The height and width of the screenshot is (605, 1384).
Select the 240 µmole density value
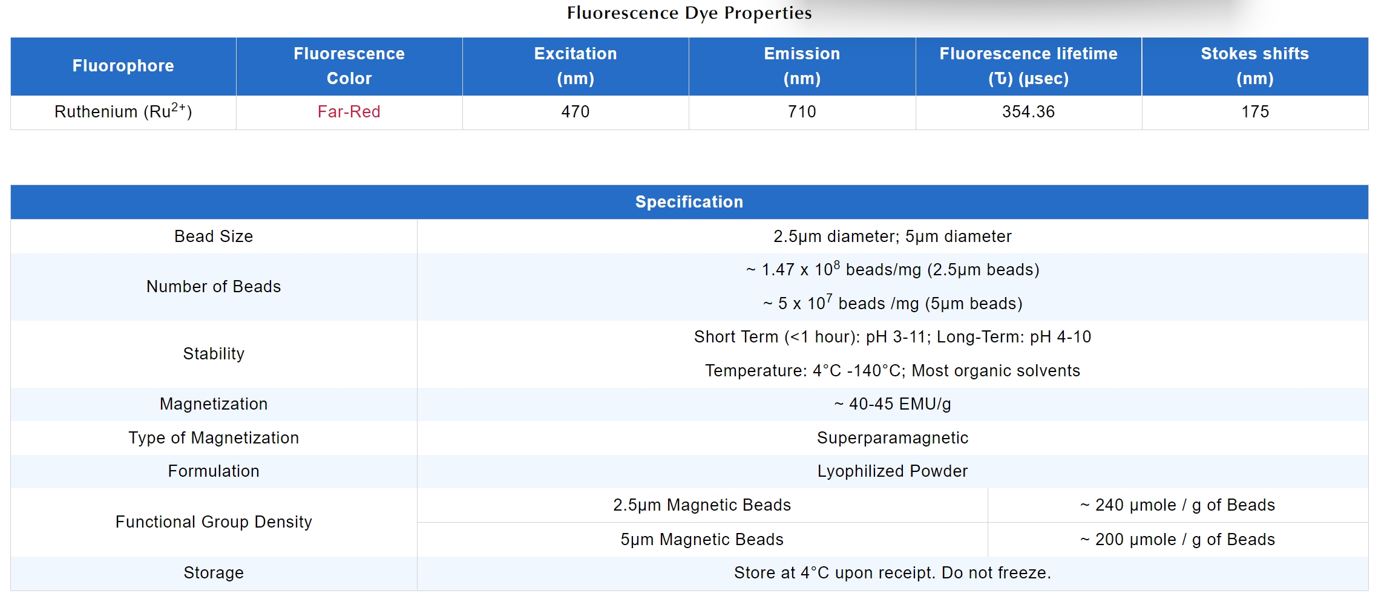coord(1177,505)
